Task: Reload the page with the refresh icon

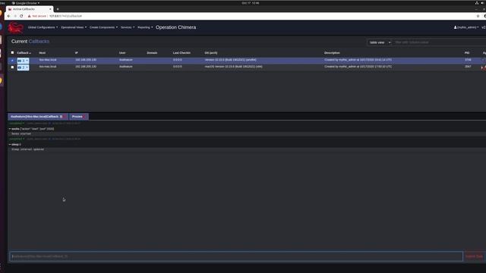Action: (x=21, y=16)
